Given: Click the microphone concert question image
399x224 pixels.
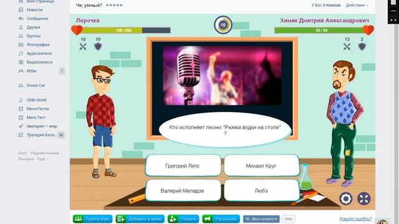Looking at the screenshot, I should tap(222, 75).
